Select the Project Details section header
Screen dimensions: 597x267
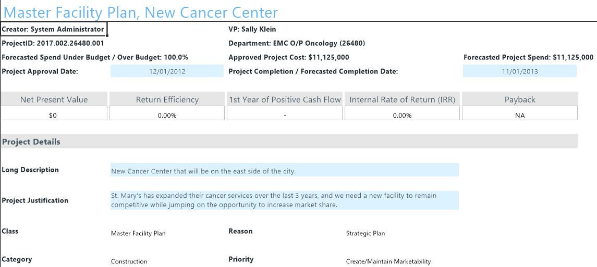[31, 142]
